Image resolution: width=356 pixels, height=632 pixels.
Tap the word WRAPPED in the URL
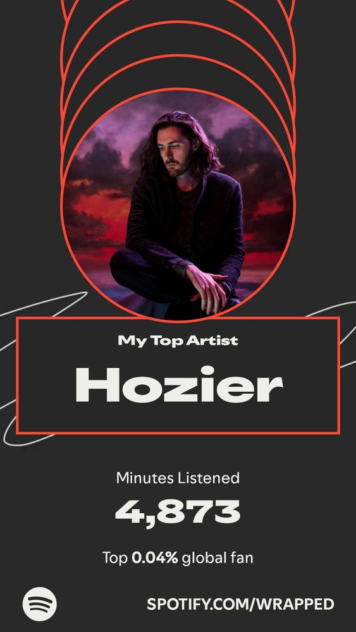pyautogui.click(x=295, y=604)
